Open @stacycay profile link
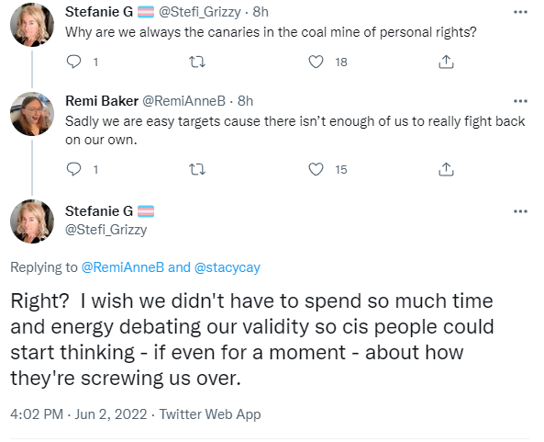The height and width of the screenshot is (442, 544). (x=228, y=267)
